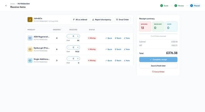The image size is (205, 112).
Task: Decrease Epiduo gel received quantity with minus
Action: (x=69, y=47)
